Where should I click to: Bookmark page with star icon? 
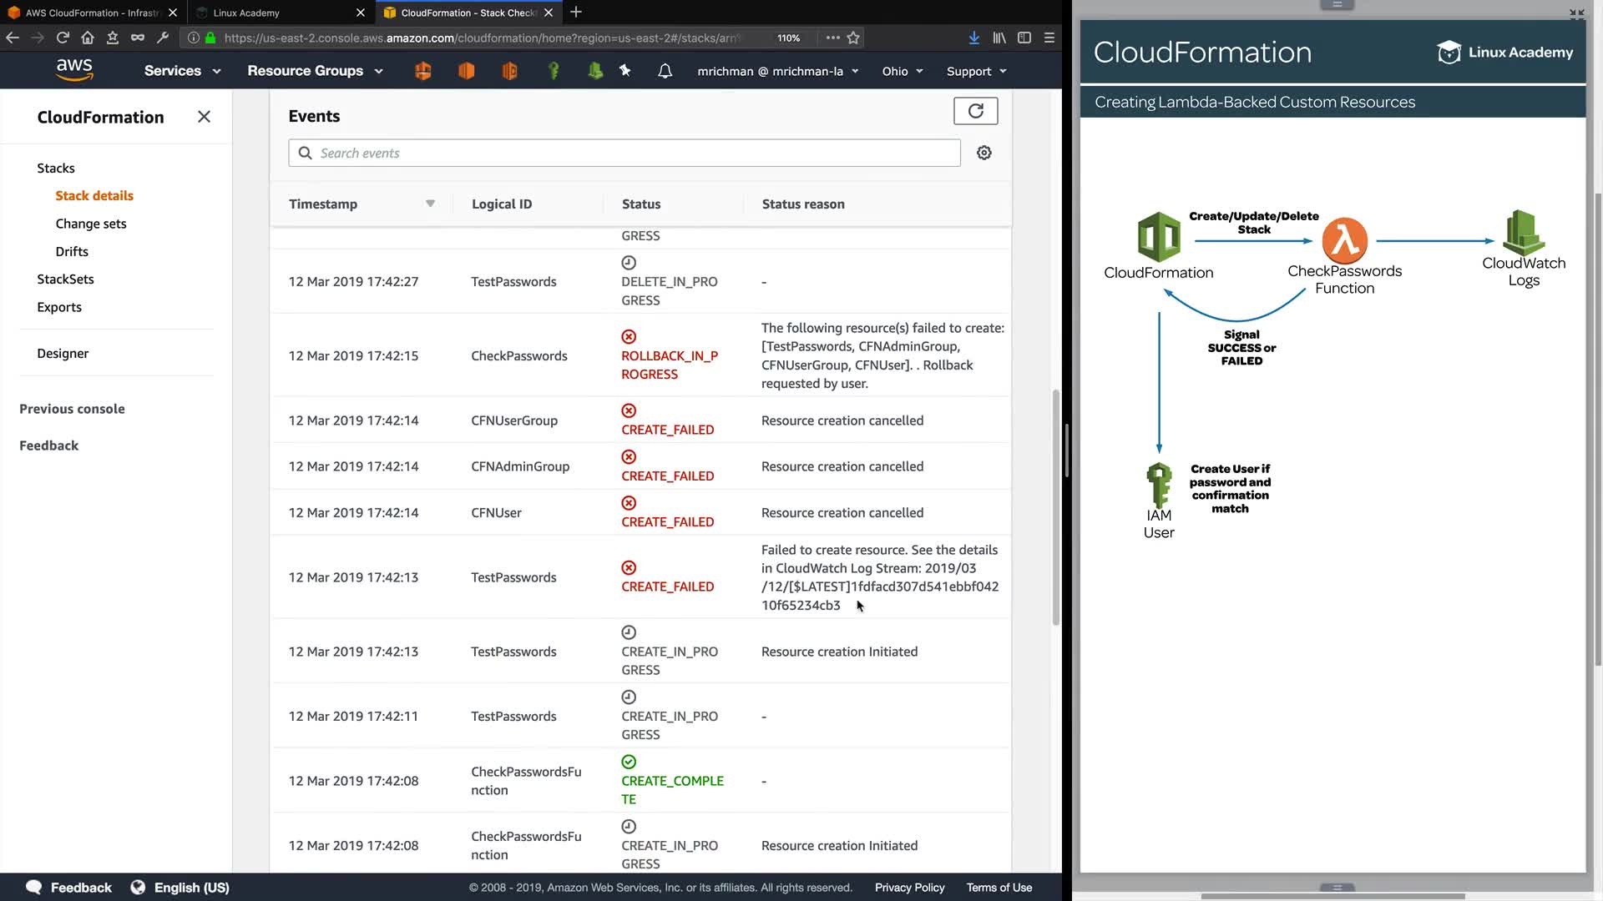tap(853, 38)
